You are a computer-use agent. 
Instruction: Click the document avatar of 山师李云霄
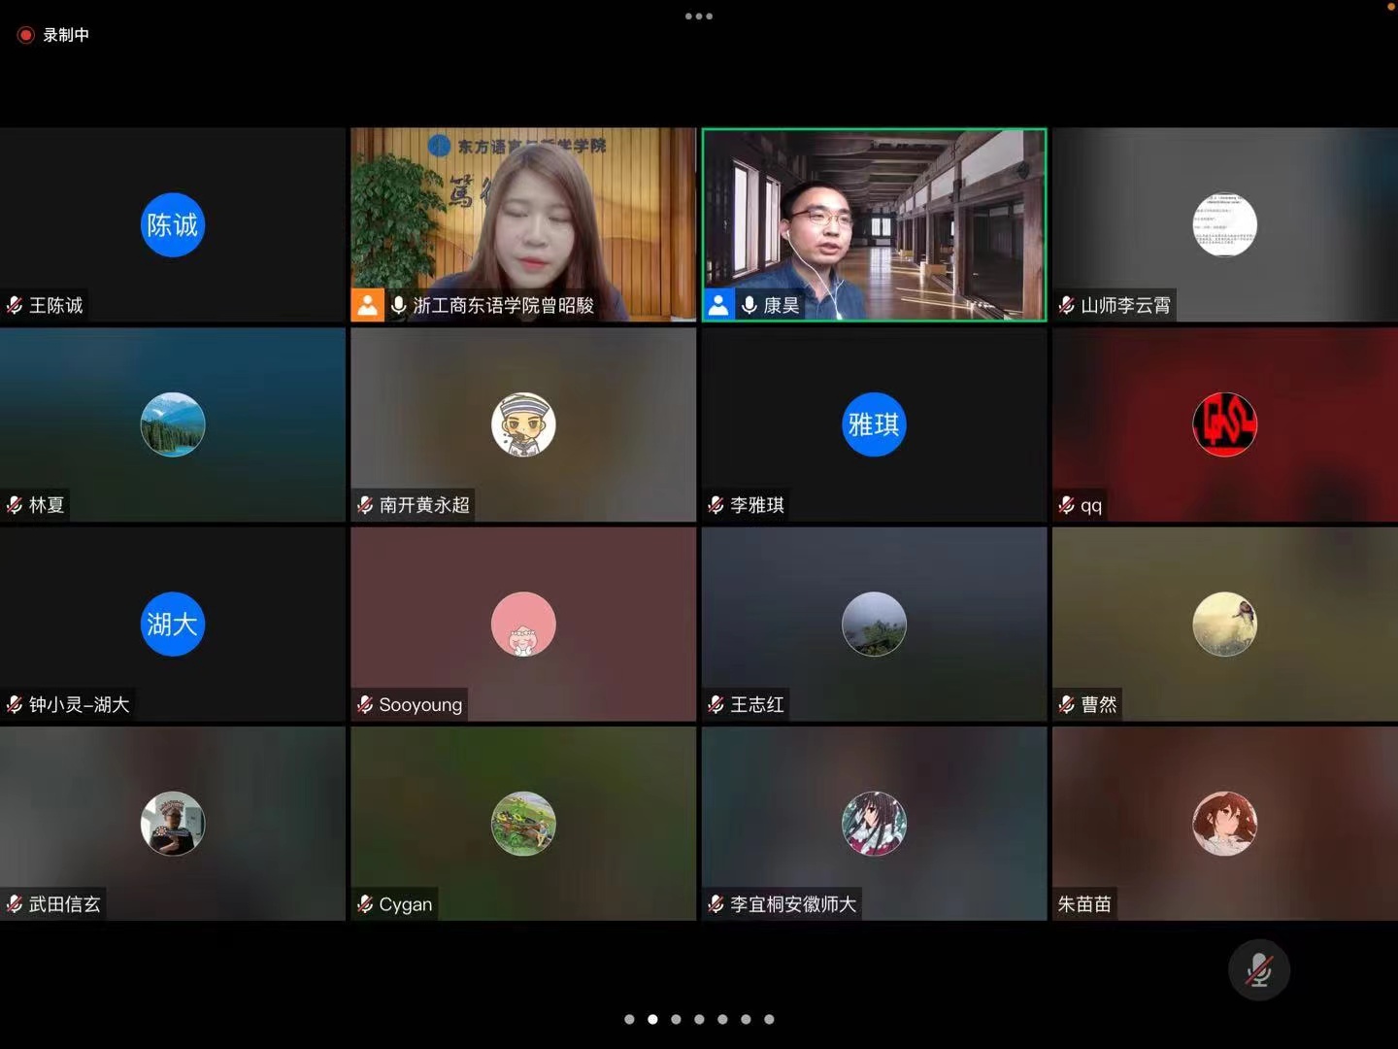coord(1225,225)
